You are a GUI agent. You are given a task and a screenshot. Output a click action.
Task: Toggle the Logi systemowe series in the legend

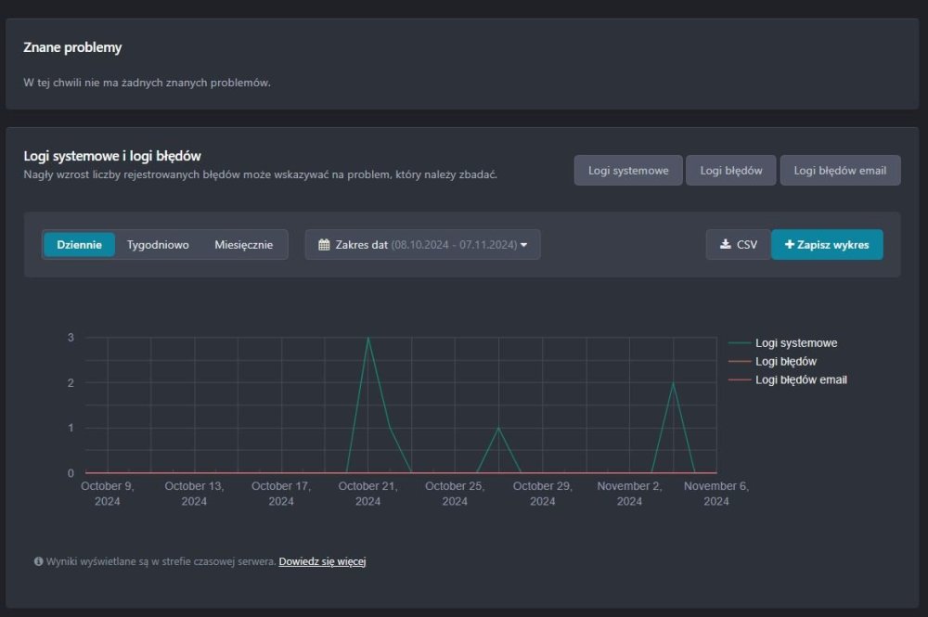795,343
